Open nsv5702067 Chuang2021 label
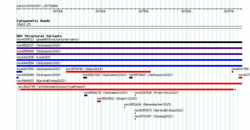Viewport: 250px width, 130px height. [154, 116]
